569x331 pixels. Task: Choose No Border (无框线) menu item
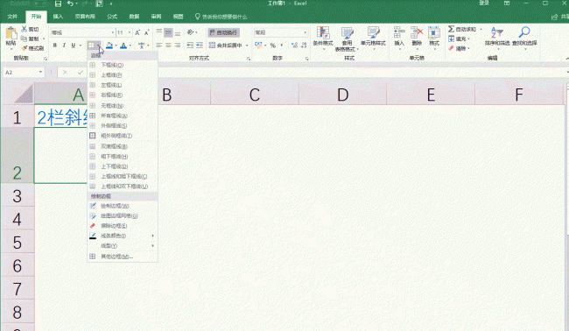point(123,106)
